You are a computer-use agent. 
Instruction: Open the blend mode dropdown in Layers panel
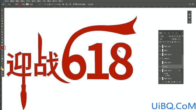pyautogui.click(x=165, y=39)
